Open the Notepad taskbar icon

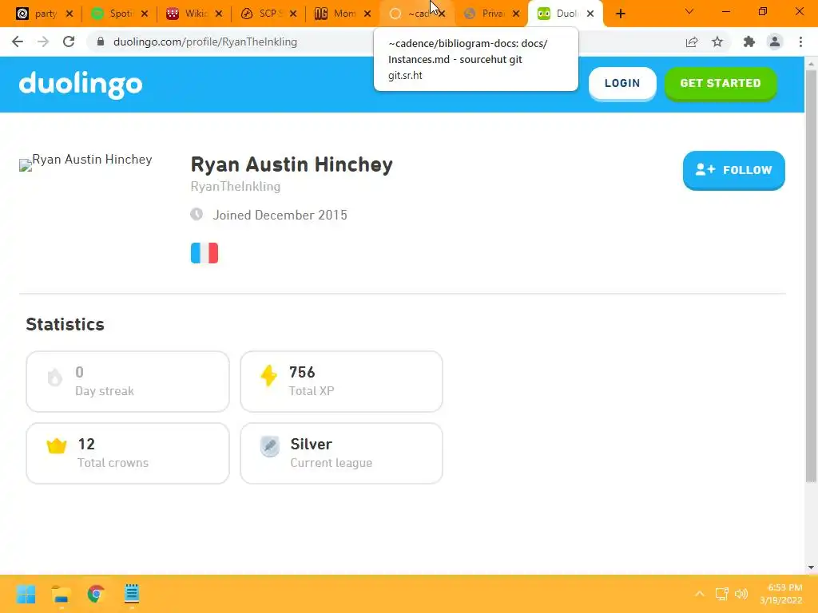[x=132, y=594]
